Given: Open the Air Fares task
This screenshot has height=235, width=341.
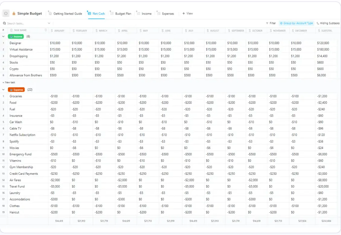Looking at the screenshot, I should coord(15,180).
